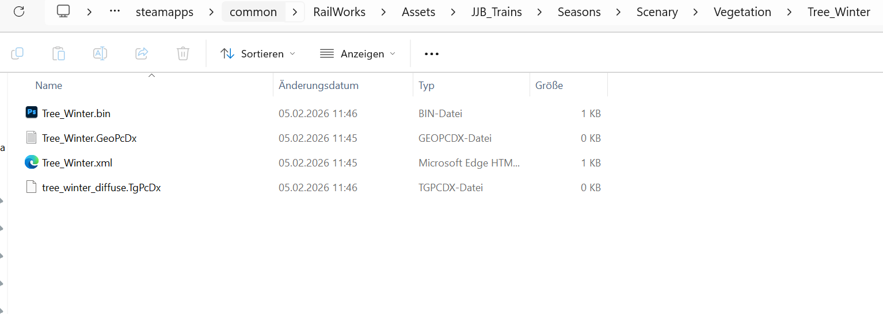Select the tree_winter_diffuse.TgPcDx file

101,188
